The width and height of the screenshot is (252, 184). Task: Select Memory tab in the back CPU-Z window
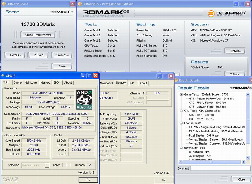click(121, 83)
